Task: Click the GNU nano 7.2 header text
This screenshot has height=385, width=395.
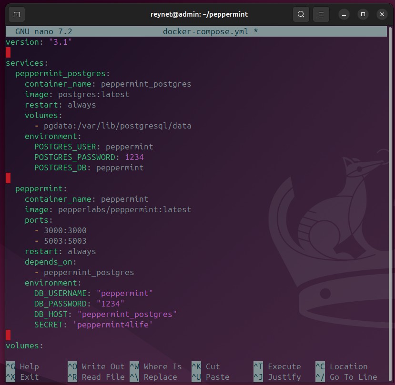Action: [x=43, y=31]
